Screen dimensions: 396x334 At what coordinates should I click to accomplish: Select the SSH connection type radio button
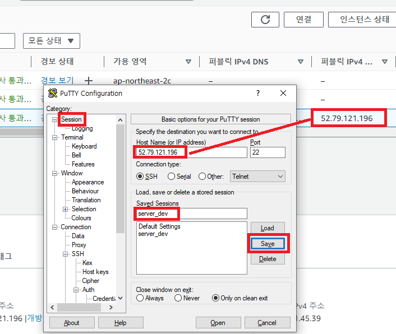[x=140, y=177]
